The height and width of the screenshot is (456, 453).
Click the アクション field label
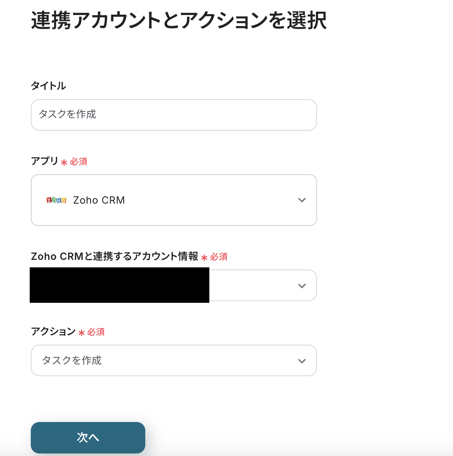(x=53, y=331)
